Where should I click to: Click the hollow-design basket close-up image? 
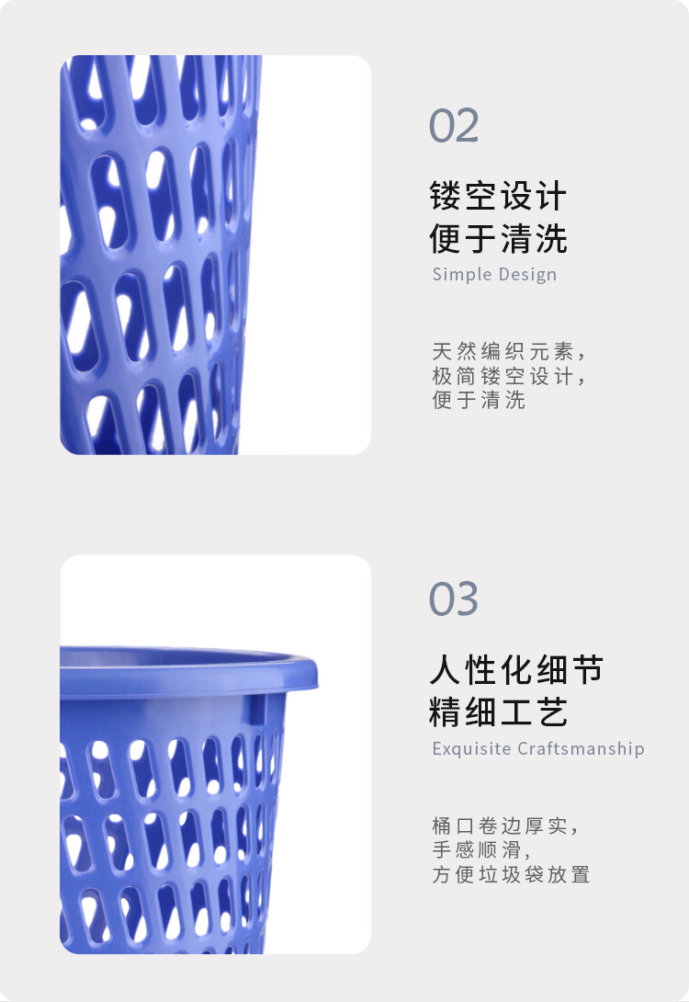click(215, 255)
